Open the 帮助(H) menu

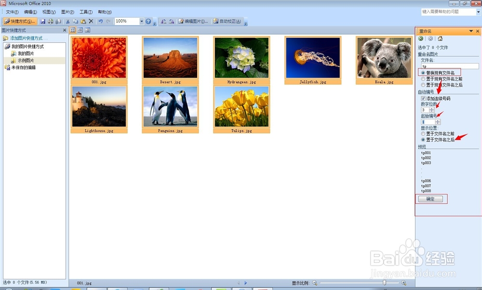[x=105, y=12]
